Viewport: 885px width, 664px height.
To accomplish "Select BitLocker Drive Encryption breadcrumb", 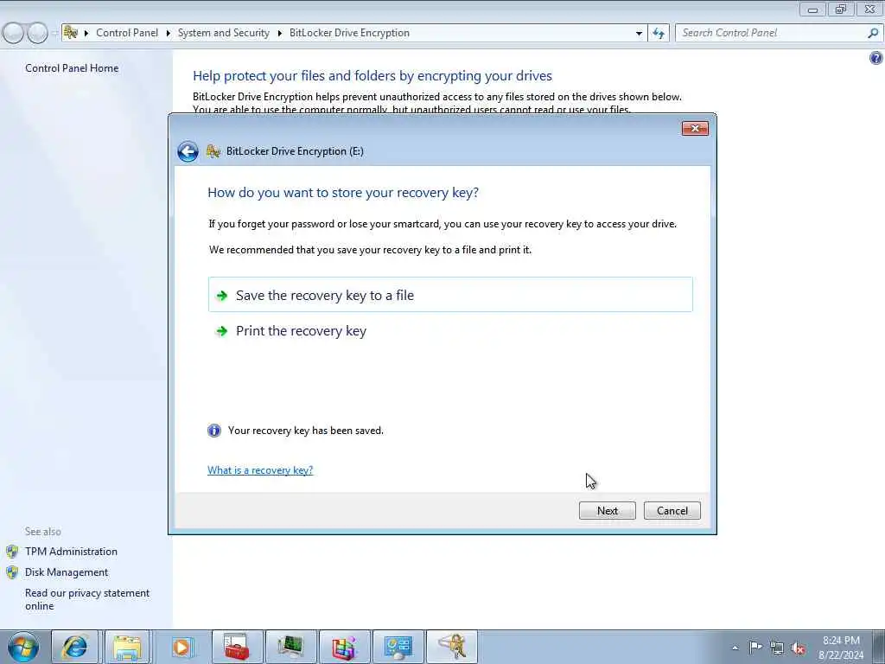I will (349, 33).
